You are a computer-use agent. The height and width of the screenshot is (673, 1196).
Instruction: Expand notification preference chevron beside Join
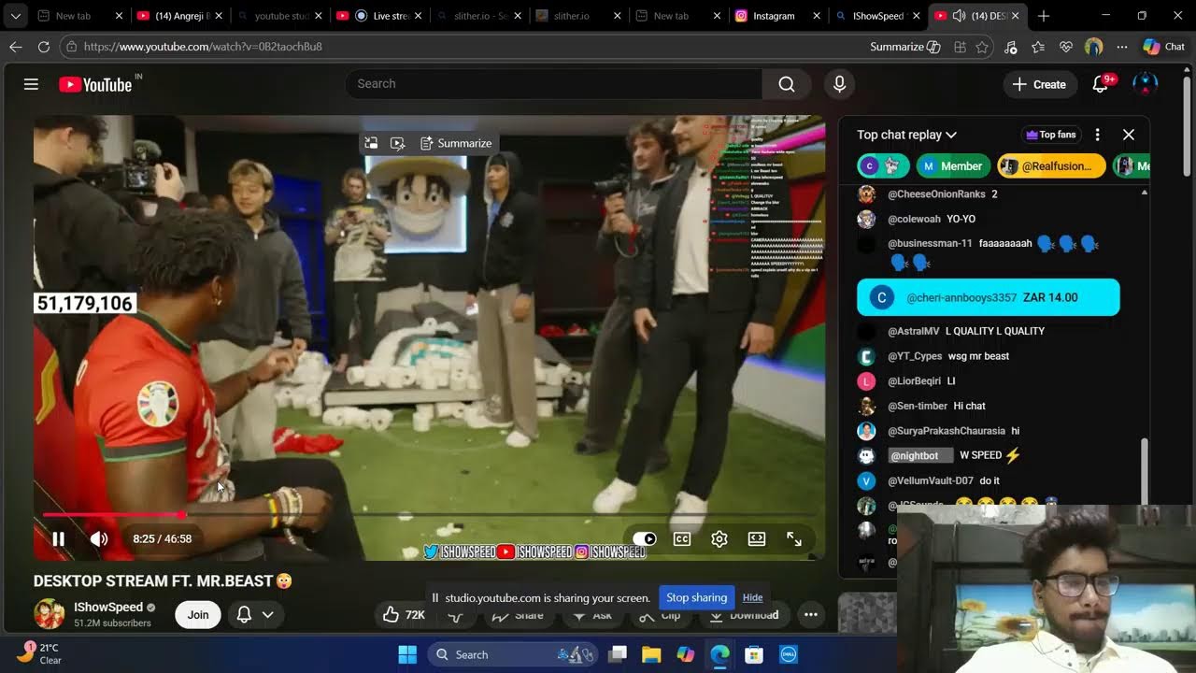267,614
